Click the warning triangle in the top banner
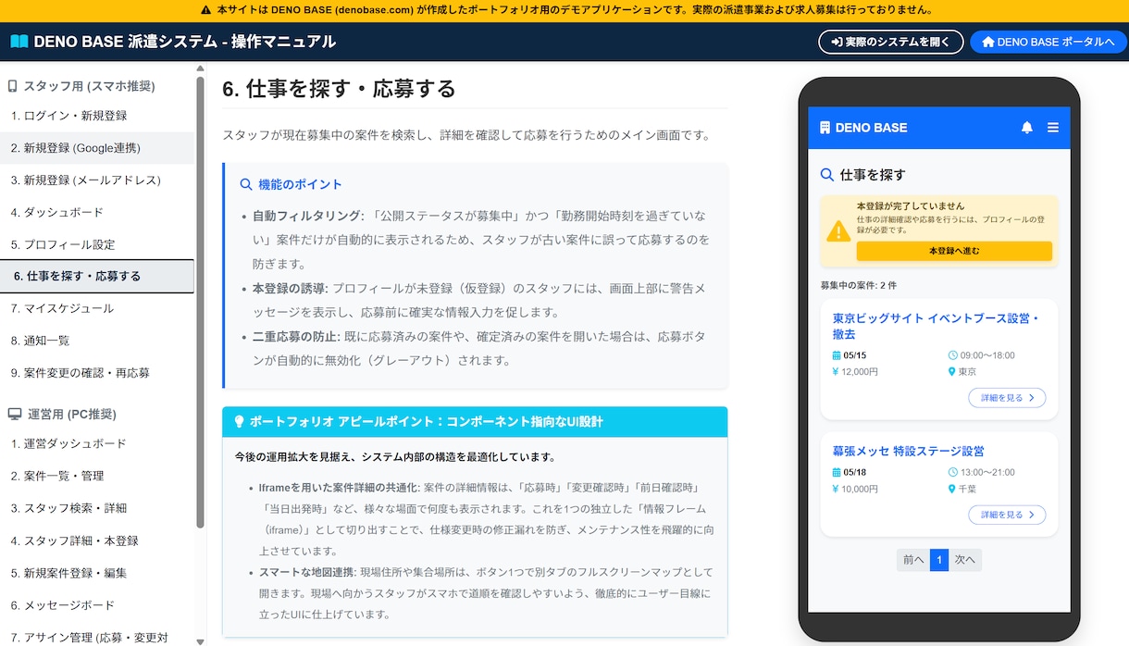This screenshot has width=1129, height=646. pos(205,10)
